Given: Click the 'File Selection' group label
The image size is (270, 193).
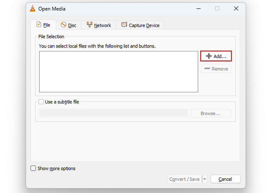Looking at the screenshot, I should [x=51, y=37].
